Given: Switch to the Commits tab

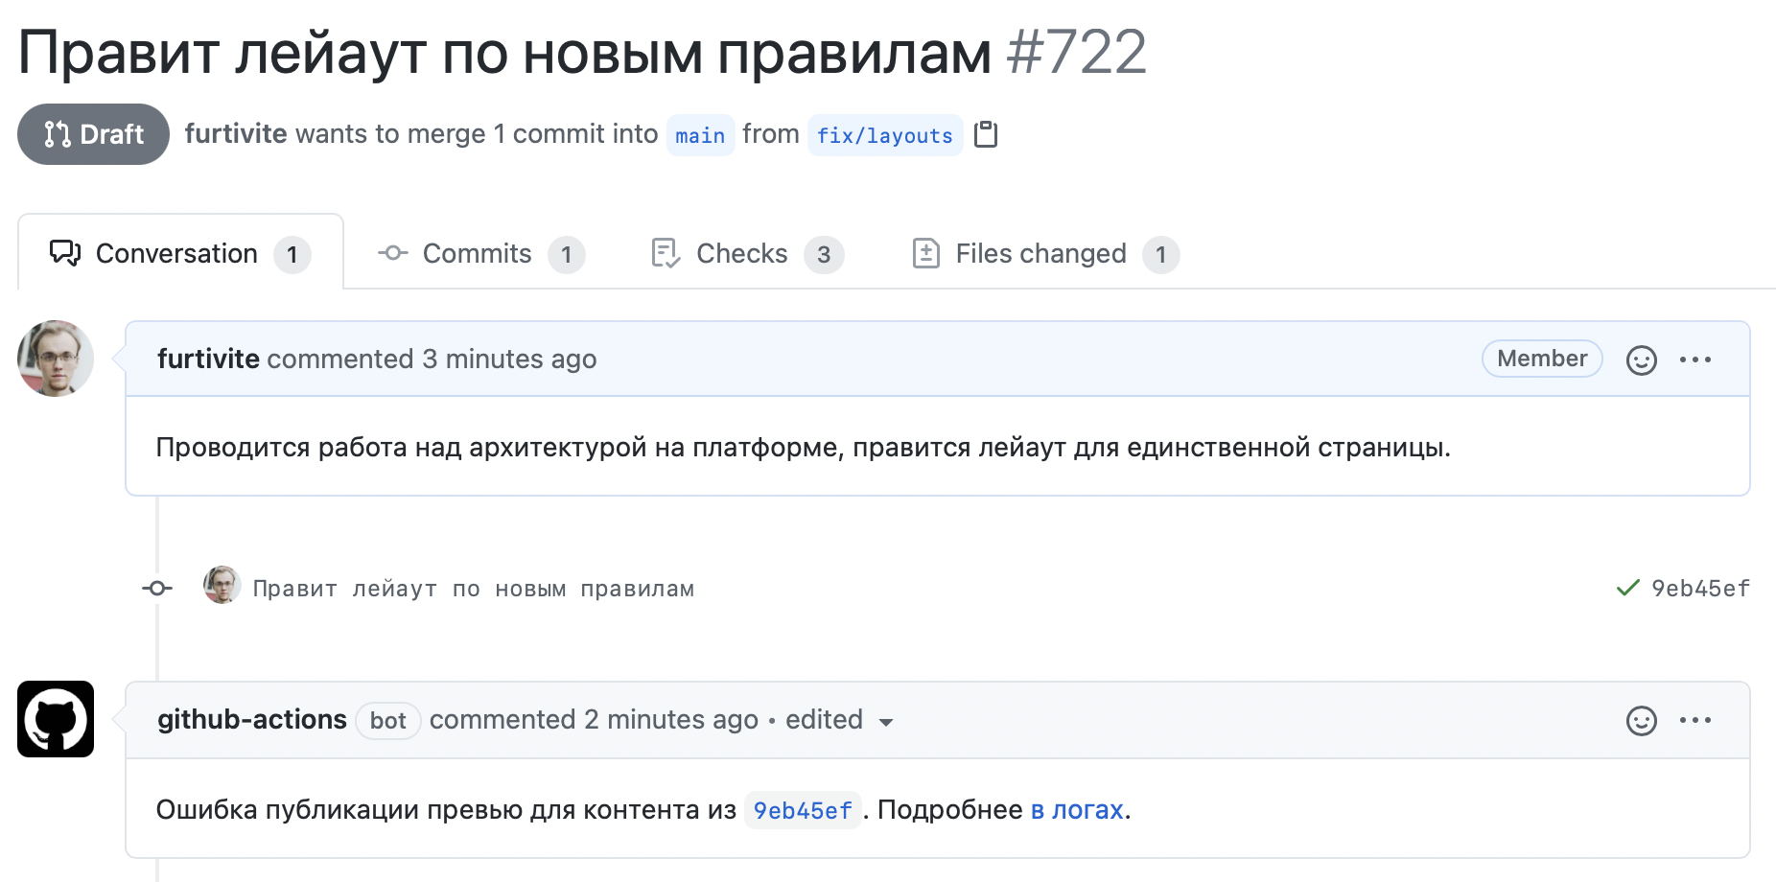Looking at the screenshot, I should [477, 253].
